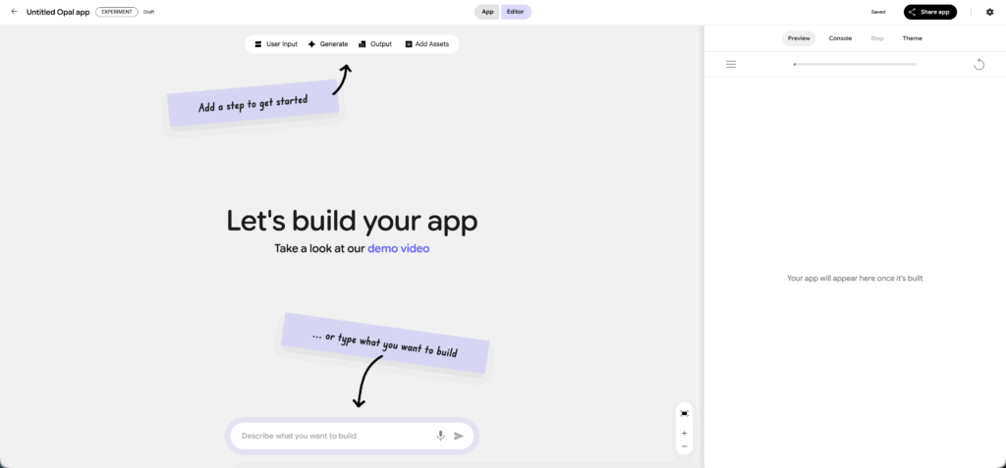Click Add Assets in toolbar

pyautogui.click(x=426, y=44)
